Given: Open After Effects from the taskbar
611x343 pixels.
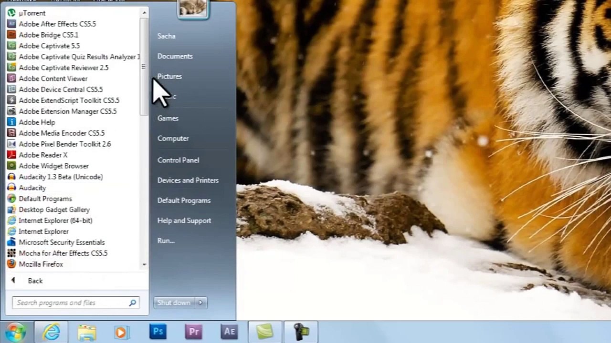Looking at the screenshot, I should point(230,332).
